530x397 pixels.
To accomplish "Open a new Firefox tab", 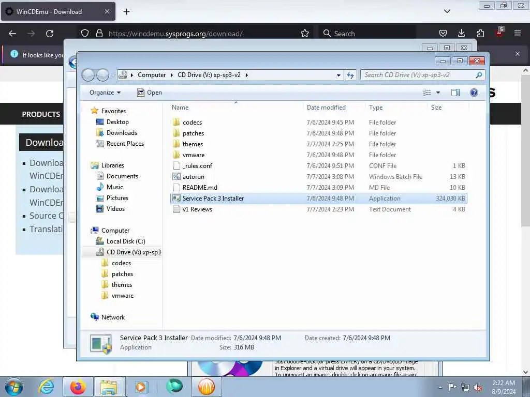I will [x=126, y=12].
